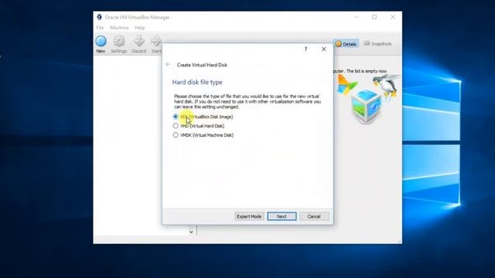The height and width of the screenshot is (278, 495).
Task: Open the Machine menu
Action: click(x=119, y=28)
